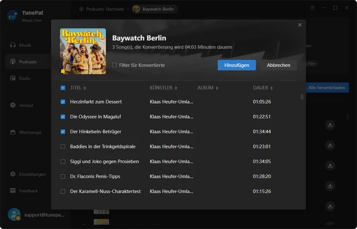Uncheck Der Hinkebein-Betrüger
The height and width of the screenshot is (229, 357).
[x=63, y=131]
